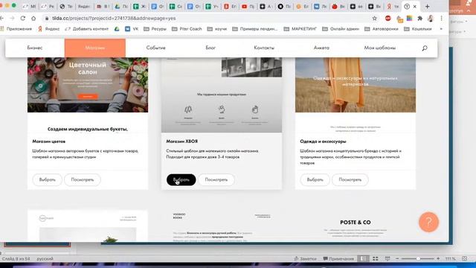Click Выбрать for Одежда и аксессуары template
This screenshot has width=476, height=268.
point(315,179)
